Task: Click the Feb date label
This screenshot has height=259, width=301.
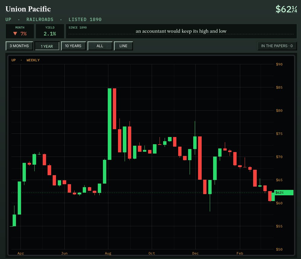Action: point(240,253)
